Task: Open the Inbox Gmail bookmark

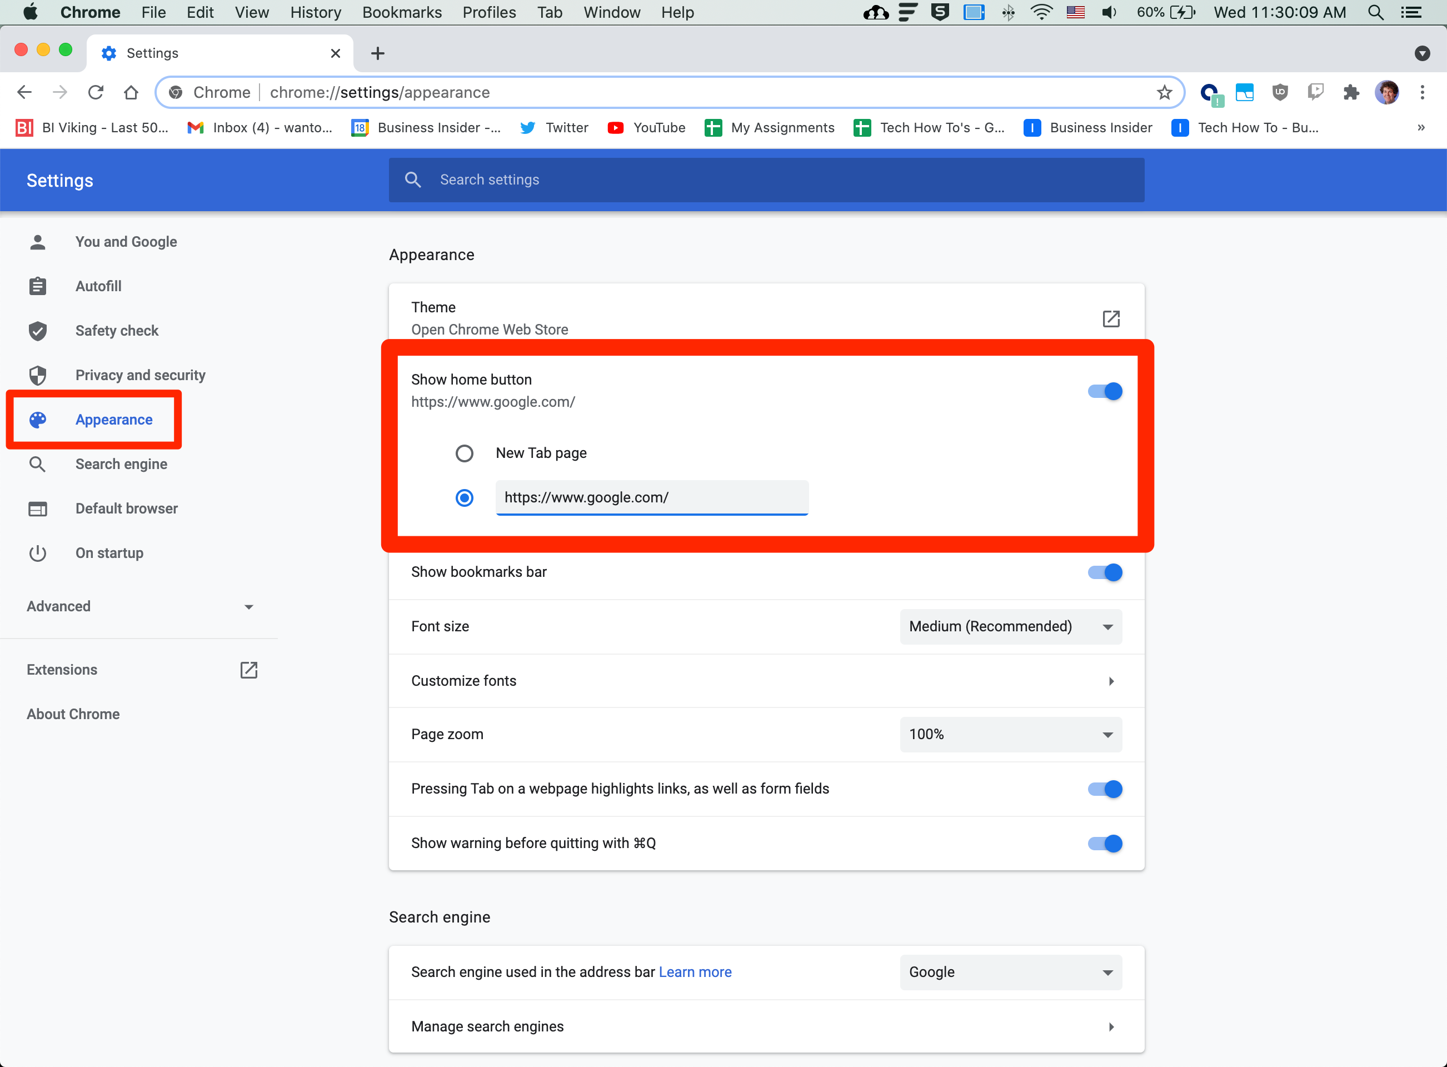Action: pyautogui.click(x=260, y=128)
